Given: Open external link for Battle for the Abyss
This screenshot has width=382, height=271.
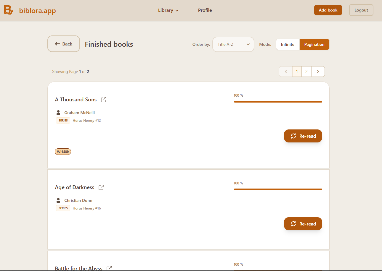Looking at the screenshot, I should [109, 268].
